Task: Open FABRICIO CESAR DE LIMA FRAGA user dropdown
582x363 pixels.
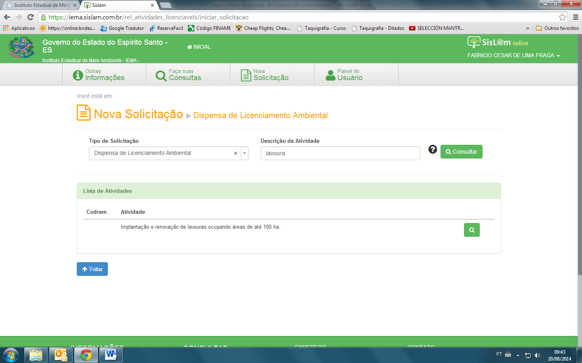Action: [x=513, y=55]
